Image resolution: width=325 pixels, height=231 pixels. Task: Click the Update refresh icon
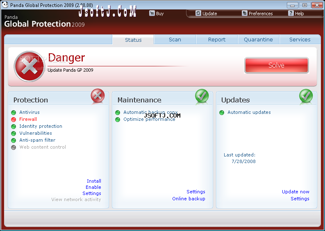click(x=198, y=13)
